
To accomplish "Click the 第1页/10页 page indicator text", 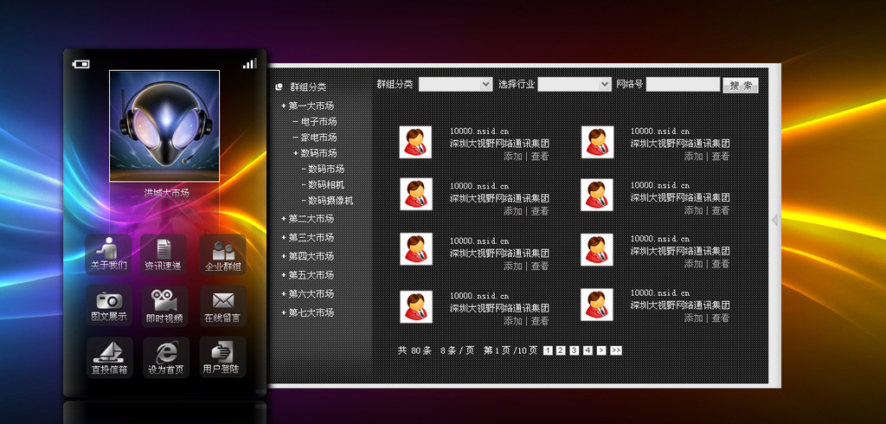I will pyautogui.click(x=510, y=350).
